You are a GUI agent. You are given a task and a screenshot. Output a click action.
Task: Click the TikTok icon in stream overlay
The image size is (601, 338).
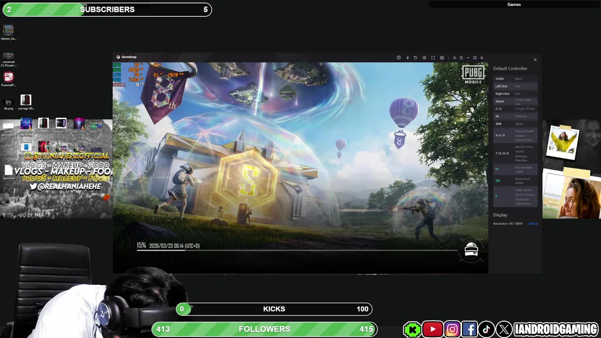[486, 330]
